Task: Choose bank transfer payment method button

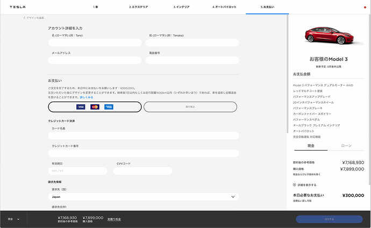Action: click(x=190, y=107)
